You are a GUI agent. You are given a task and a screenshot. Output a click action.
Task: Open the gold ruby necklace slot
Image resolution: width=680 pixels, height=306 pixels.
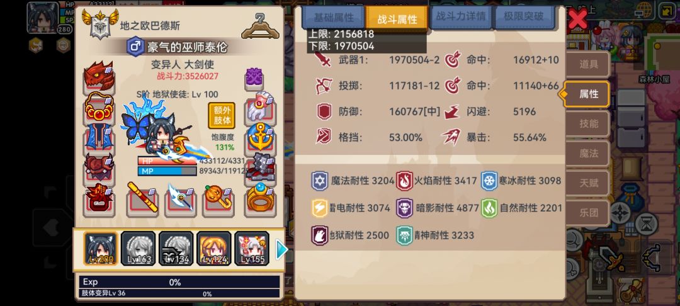(99, 108)
